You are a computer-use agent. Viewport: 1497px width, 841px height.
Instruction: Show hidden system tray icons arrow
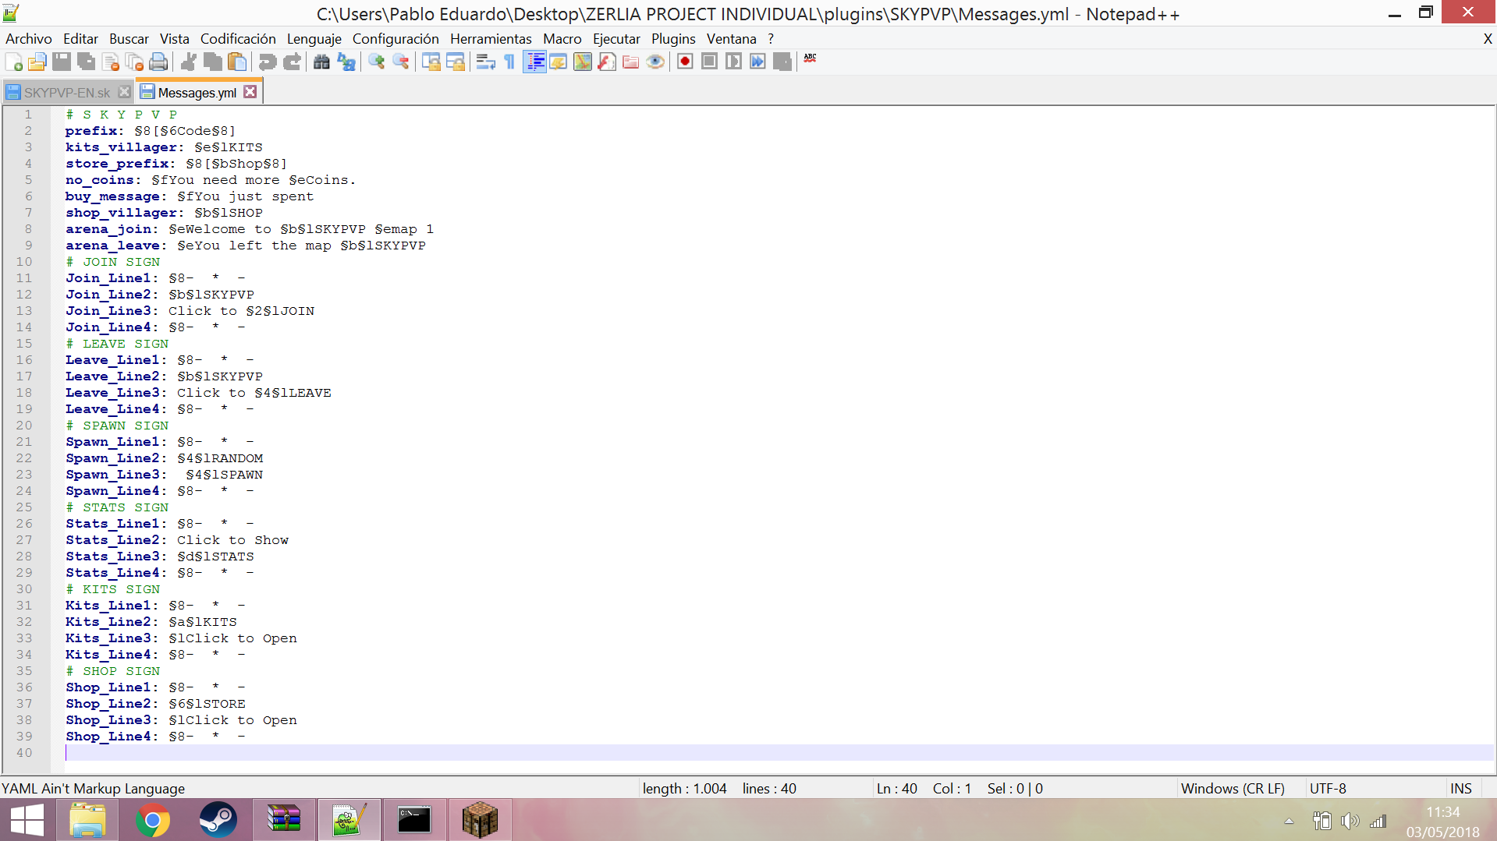coord(1289,821)
